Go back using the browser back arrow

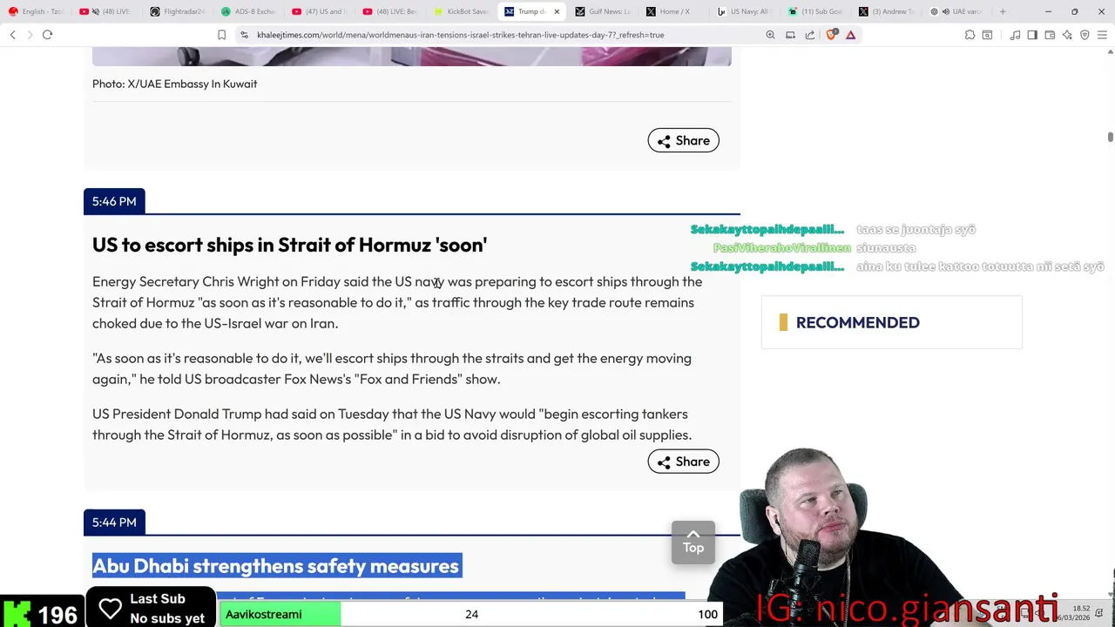click(x=12, y=35)
